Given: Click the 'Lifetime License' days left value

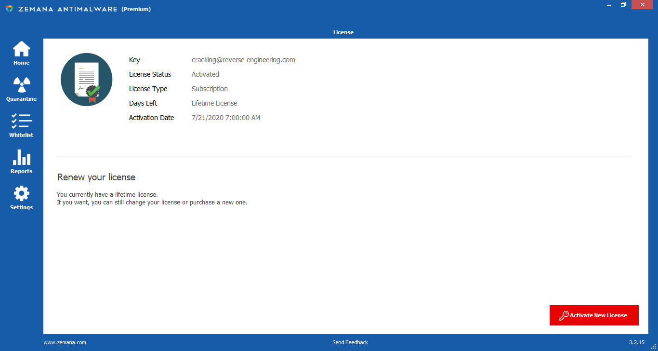Looking at the screenshot, I should pyautogui.click(x=214, y=103).
